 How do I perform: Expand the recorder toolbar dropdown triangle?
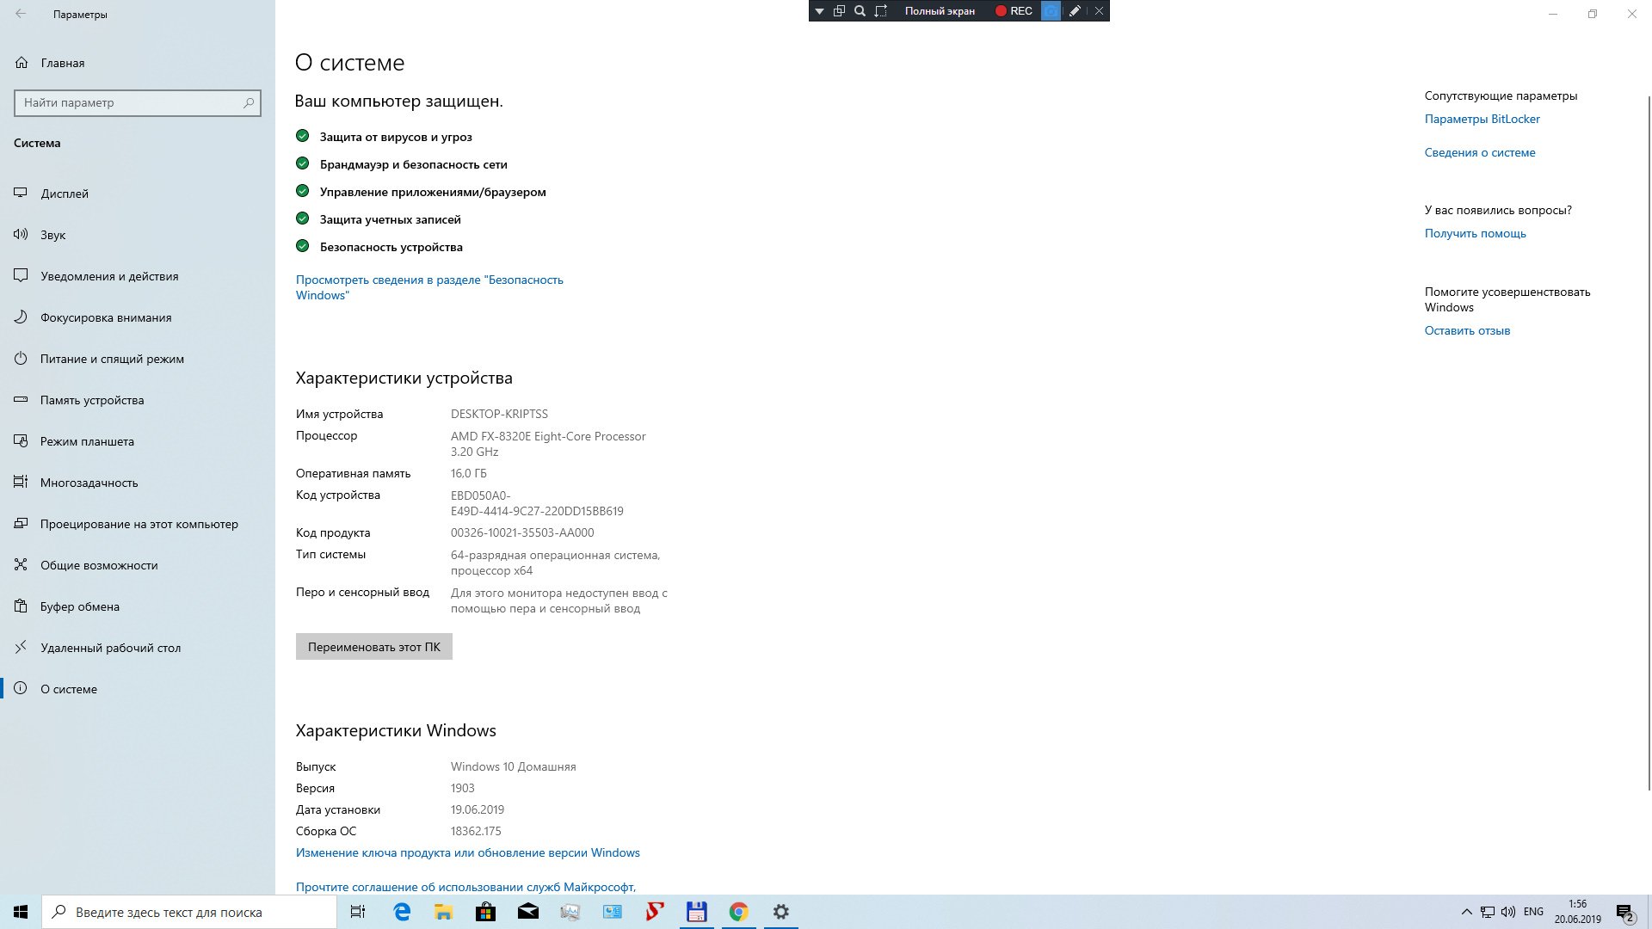[x=819, y=11]
